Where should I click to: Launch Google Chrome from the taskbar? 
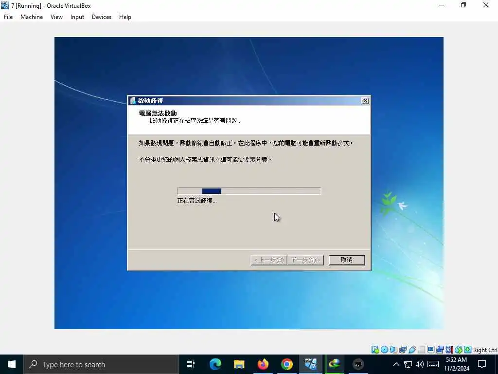pos(287,364)
